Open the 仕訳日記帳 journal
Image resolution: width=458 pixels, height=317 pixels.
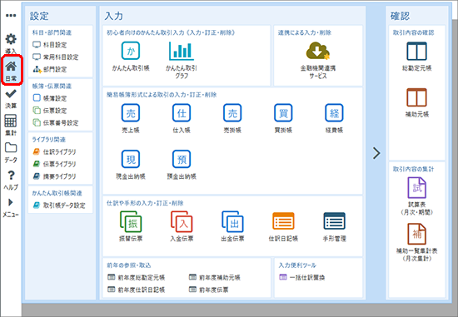point(283,221)
